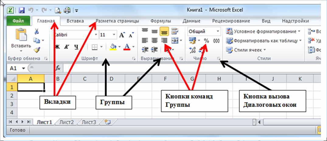The image size is (327, 141).
Task: Cut the selection with the scissors icon
Action: [x=37, y=32]
